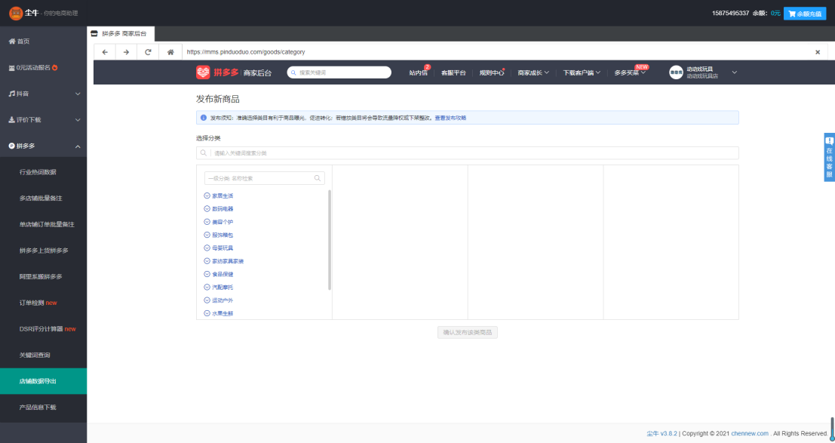
Task: Click the shop avatar icon for 动动戏玩具
Action: pyautogui.click(x=676, y=72)
